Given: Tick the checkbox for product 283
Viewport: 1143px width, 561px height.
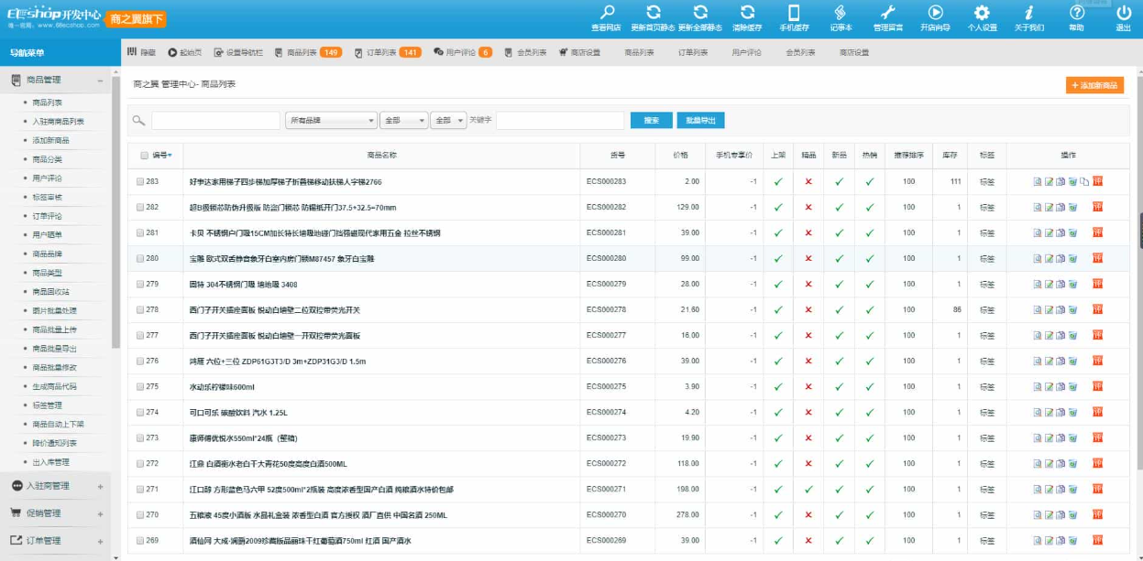Looking at the screenshot, I should 140,181.
